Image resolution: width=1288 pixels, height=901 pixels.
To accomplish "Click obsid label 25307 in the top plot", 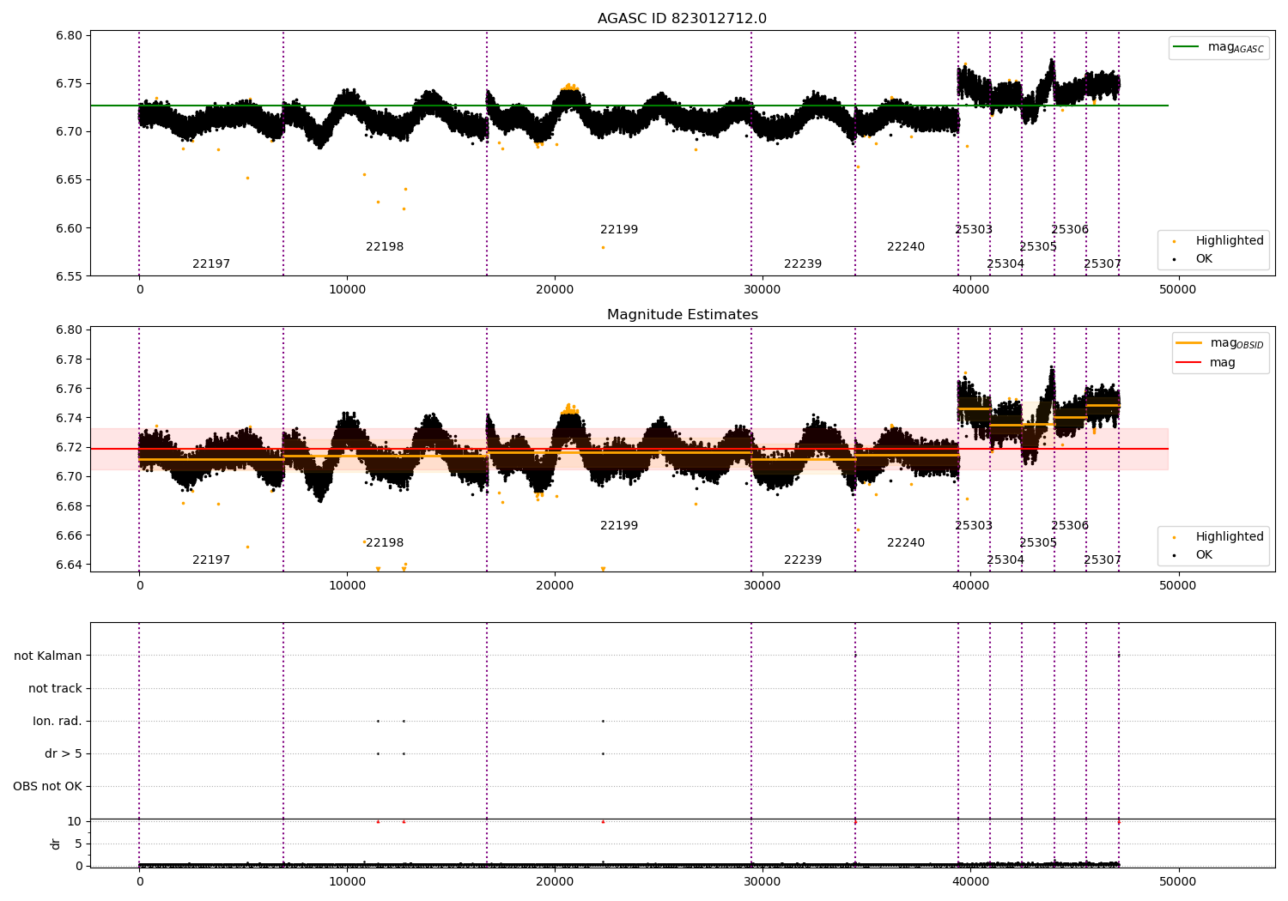I will click(x=1103, y=264).
